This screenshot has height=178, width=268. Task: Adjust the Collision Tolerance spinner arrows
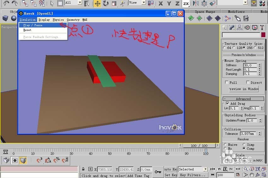pyautogui.click(x=259, y=134)
